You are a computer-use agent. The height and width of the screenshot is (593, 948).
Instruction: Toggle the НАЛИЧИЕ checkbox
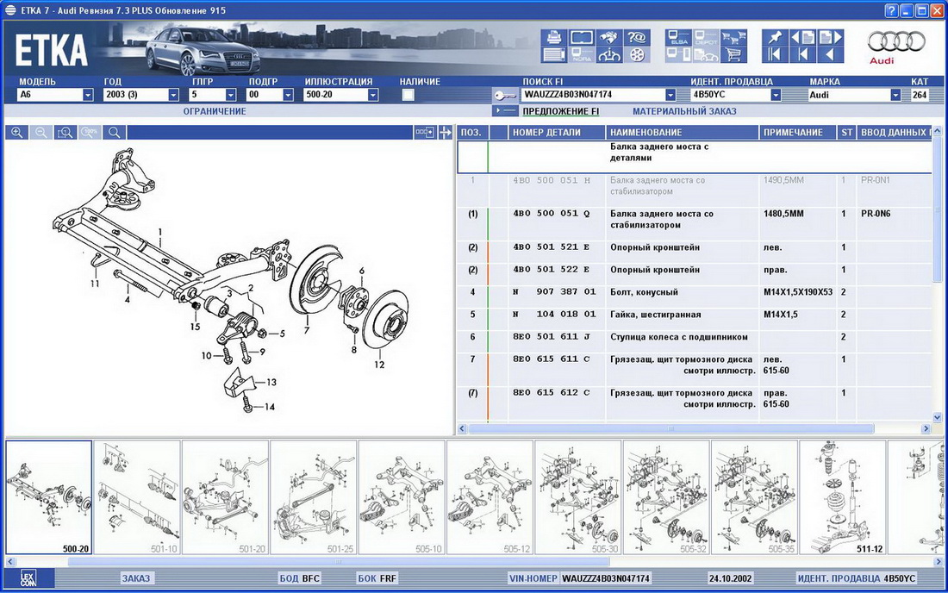tap(409, 94)
